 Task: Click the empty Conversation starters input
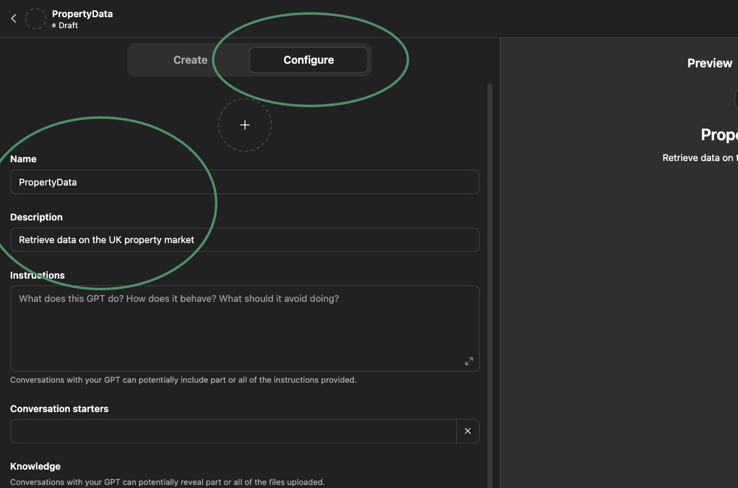point(233,431)
